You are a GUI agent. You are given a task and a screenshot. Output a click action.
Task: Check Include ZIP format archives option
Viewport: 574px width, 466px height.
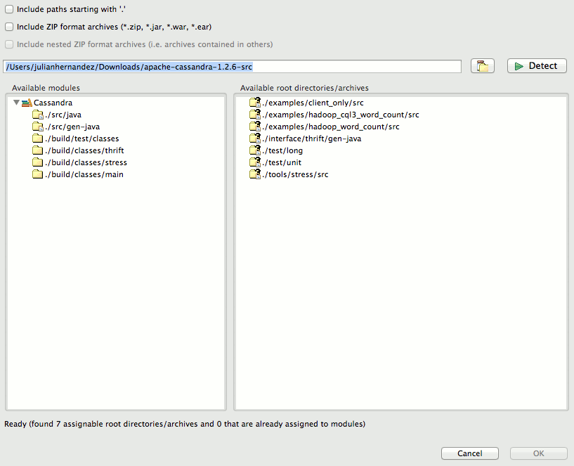tap(10, 26)
